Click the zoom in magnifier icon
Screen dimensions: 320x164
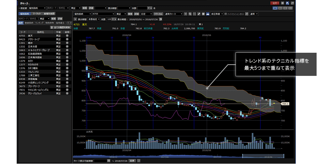point(190,14)
